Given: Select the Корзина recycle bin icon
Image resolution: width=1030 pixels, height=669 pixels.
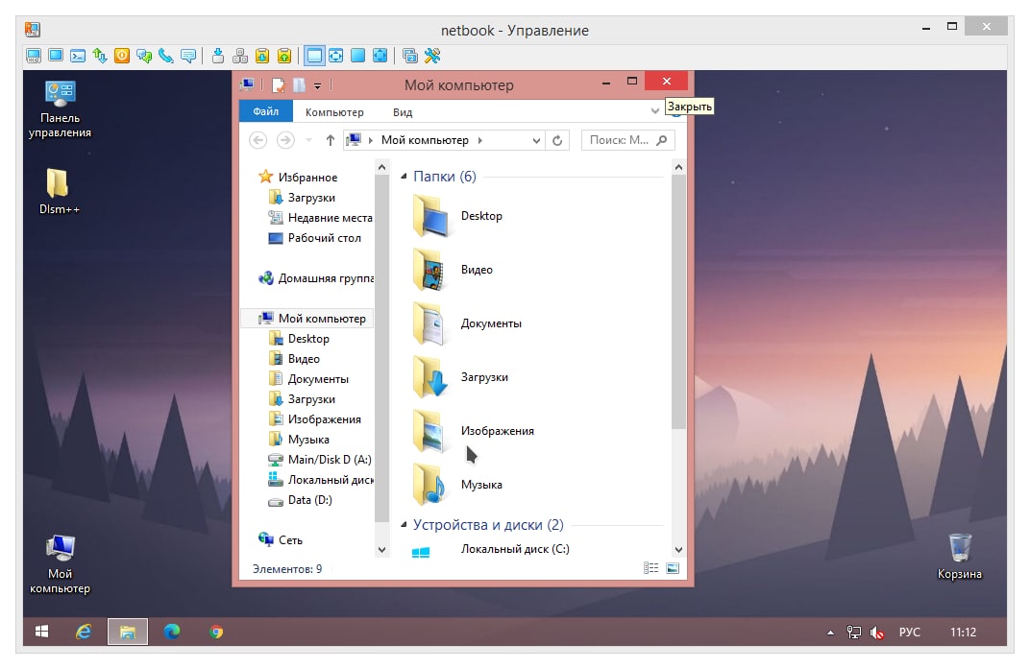Looking at the screenshot, I should [960, 557].
